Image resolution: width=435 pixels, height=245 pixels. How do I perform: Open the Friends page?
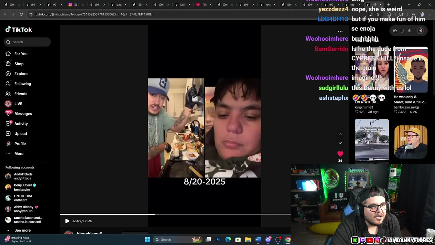coord(16,94)
